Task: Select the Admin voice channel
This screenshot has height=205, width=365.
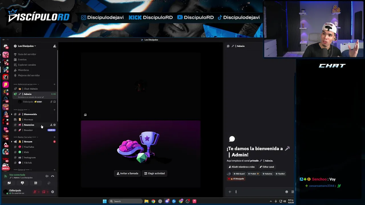Action: click(x=28, y=94)
